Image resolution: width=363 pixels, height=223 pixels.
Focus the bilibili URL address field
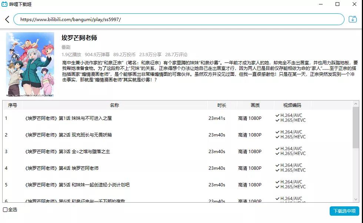click(179, 19)
